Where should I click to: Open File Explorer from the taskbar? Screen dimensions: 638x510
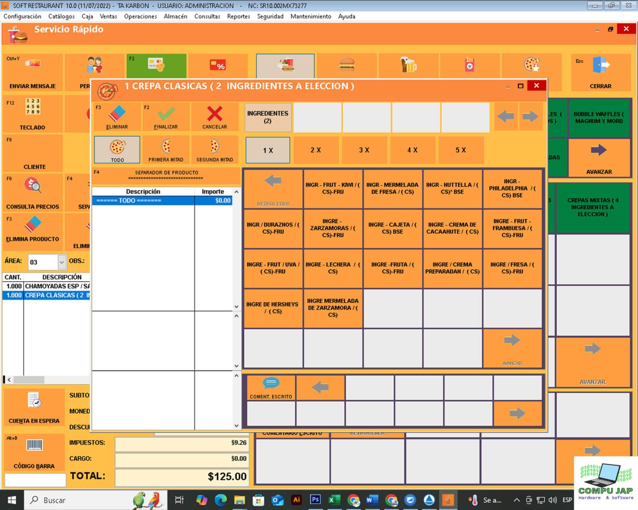pyautogui.click(x=239, y=500)
